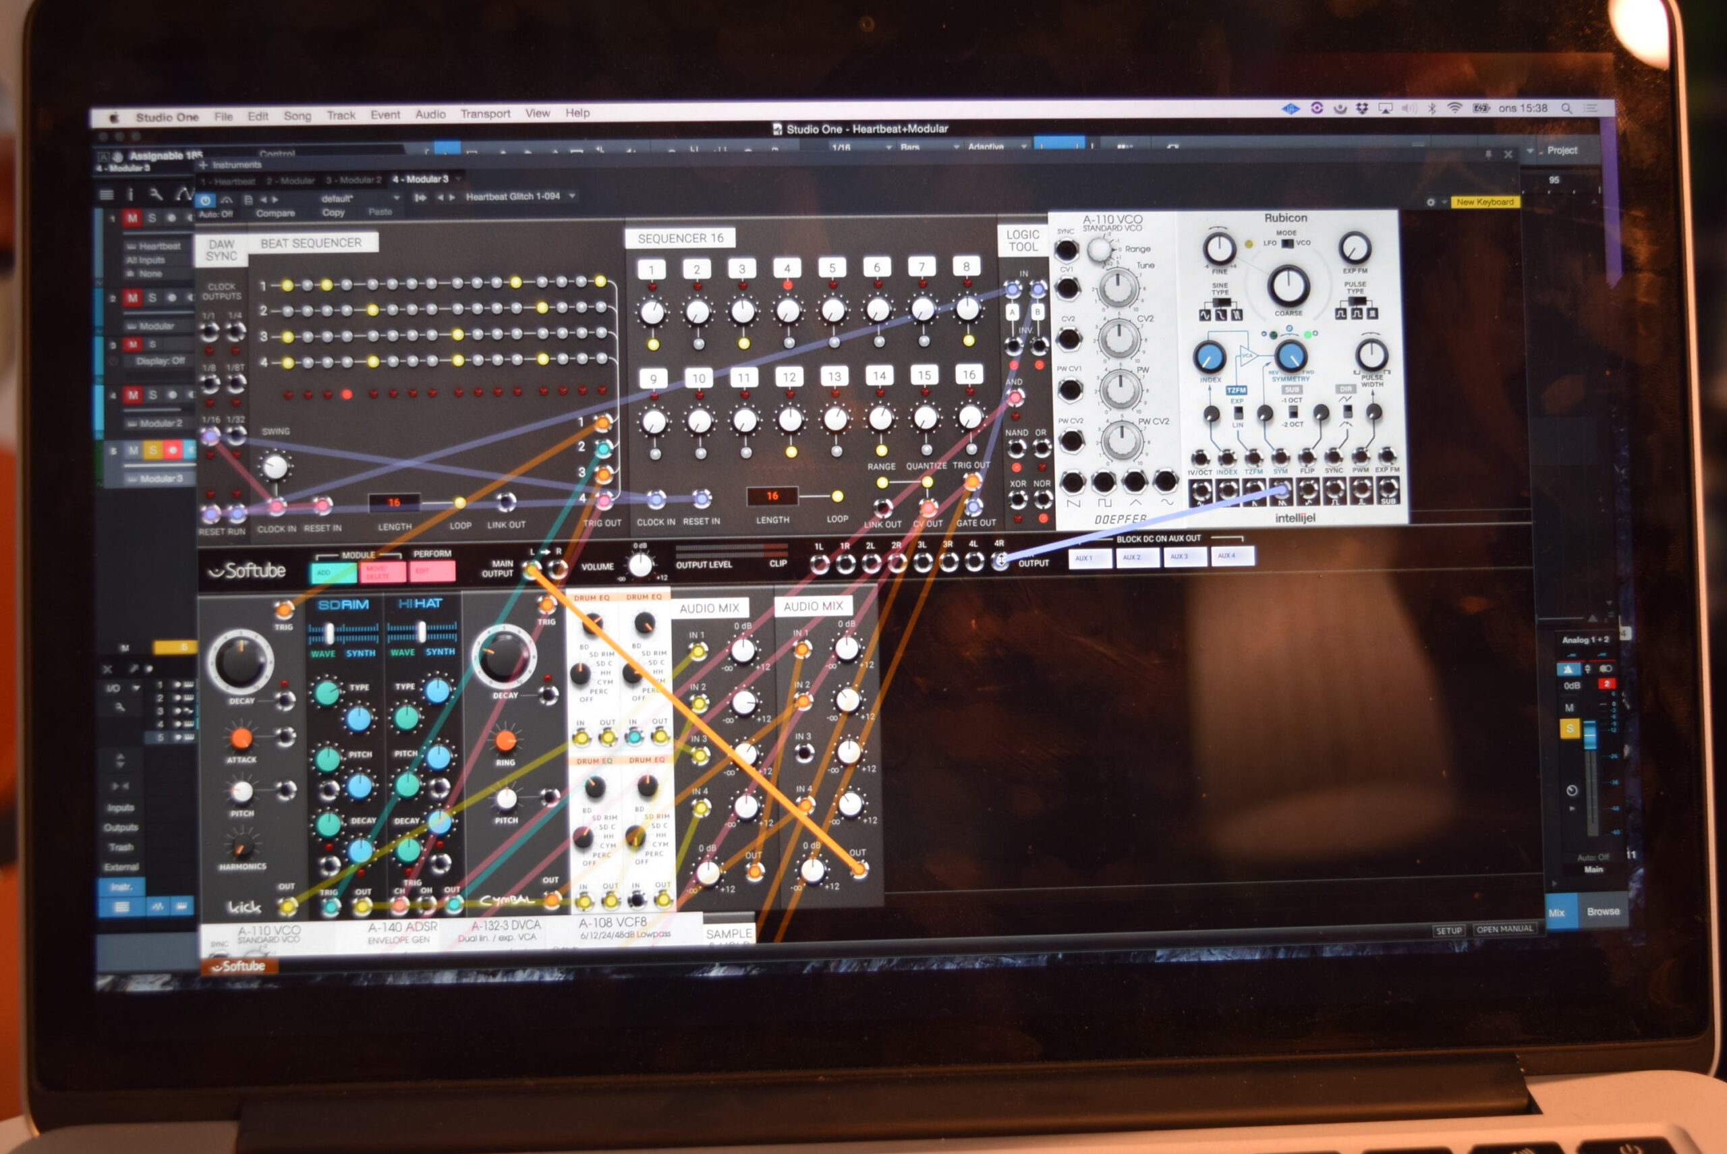Click the preset file page icon
This screenshot has height=1154, width=1727.
click(x=248, y=200)
